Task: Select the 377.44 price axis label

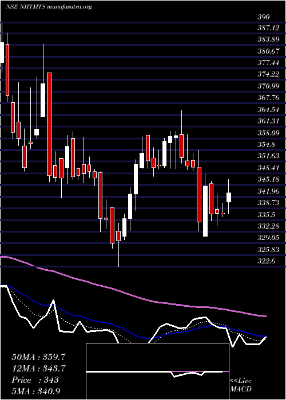Action: [x=268, y=63]
